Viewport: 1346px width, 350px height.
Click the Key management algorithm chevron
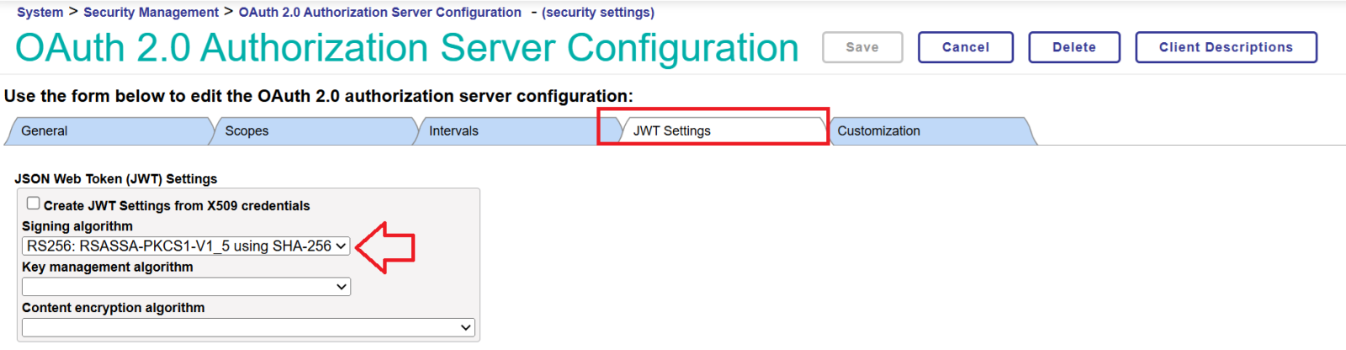pyautogui.click(x=341, y=287)
